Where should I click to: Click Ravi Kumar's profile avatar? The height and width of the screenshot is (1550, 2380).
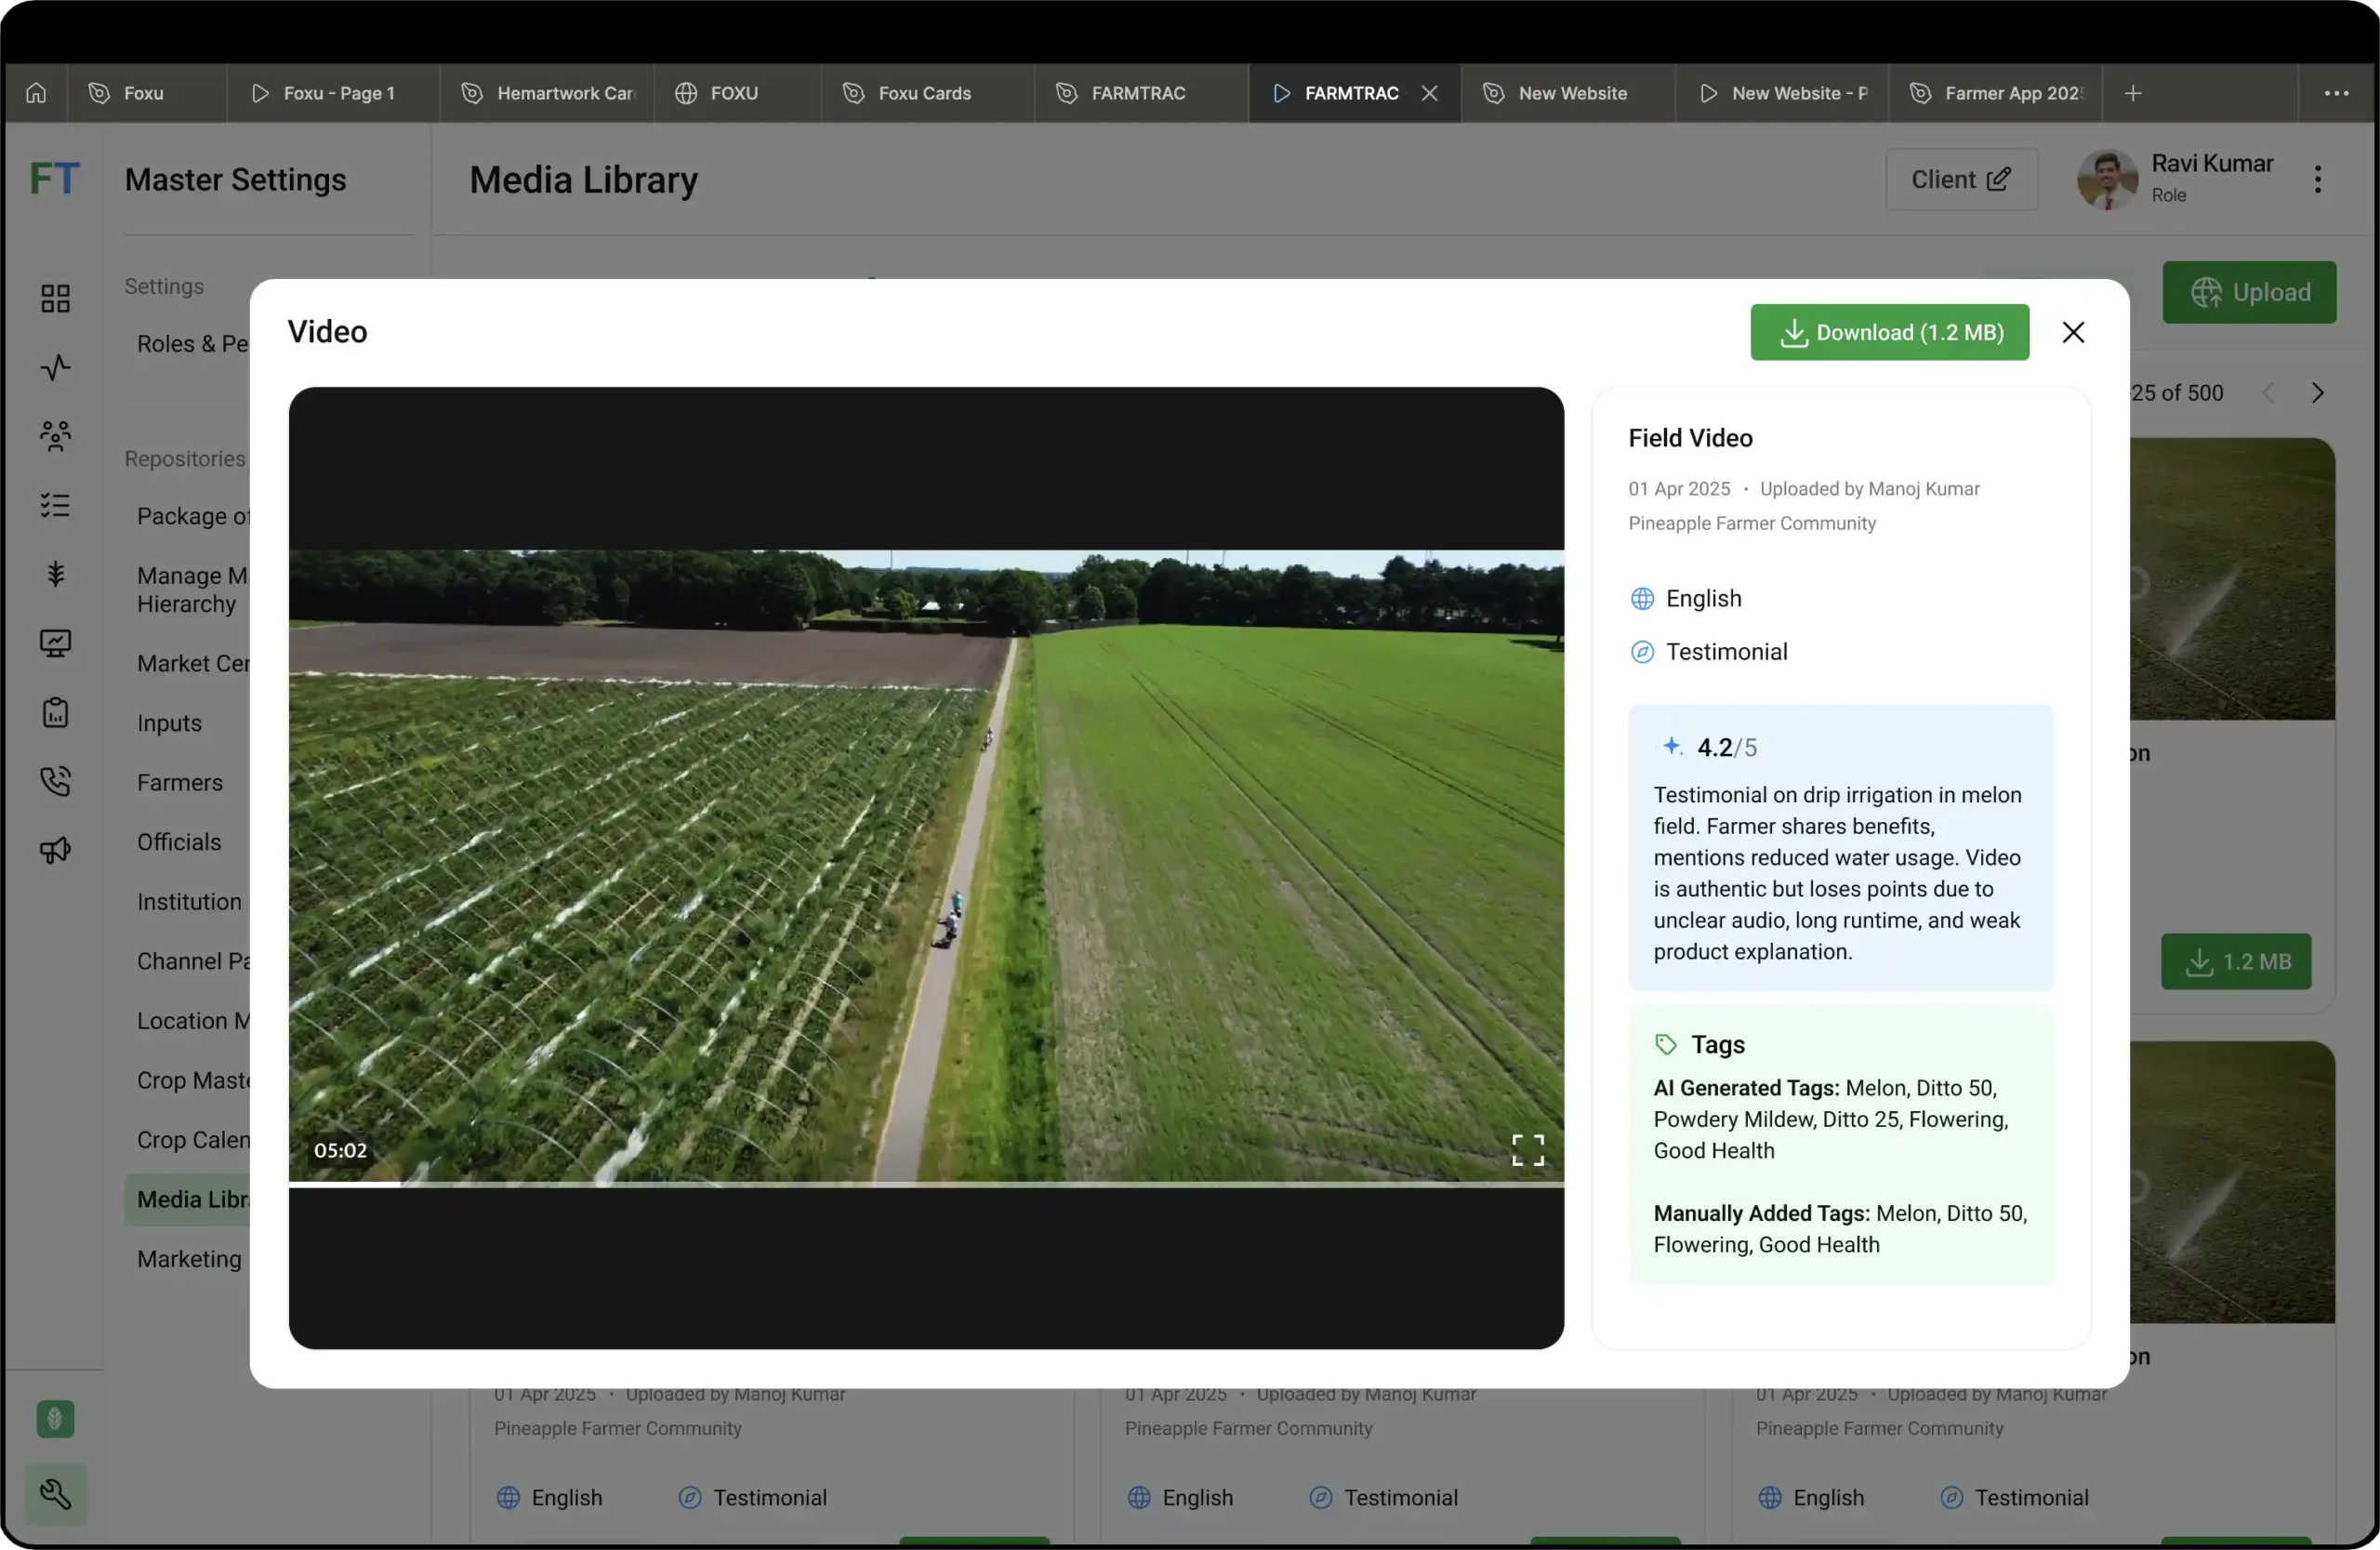coord(2107,180)
